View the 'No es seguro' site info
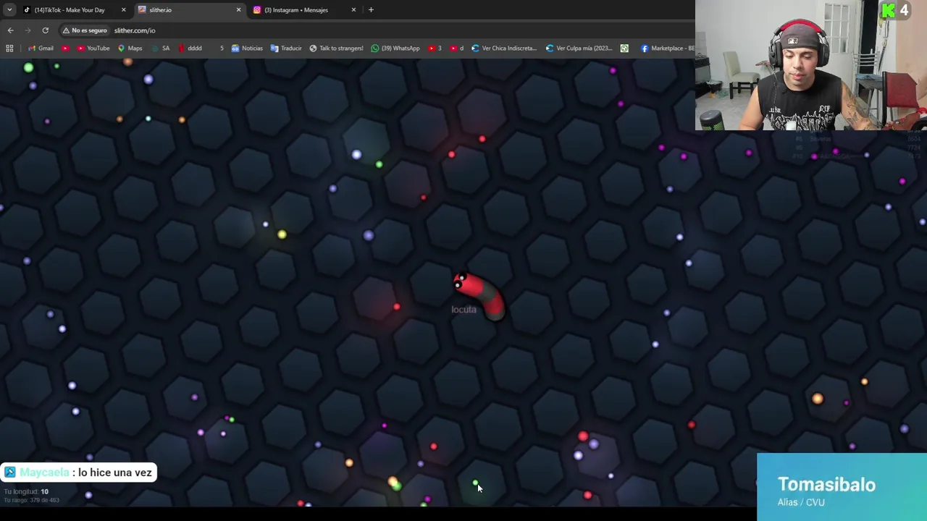This screenshot has width=927, height=521. point(84,30)
